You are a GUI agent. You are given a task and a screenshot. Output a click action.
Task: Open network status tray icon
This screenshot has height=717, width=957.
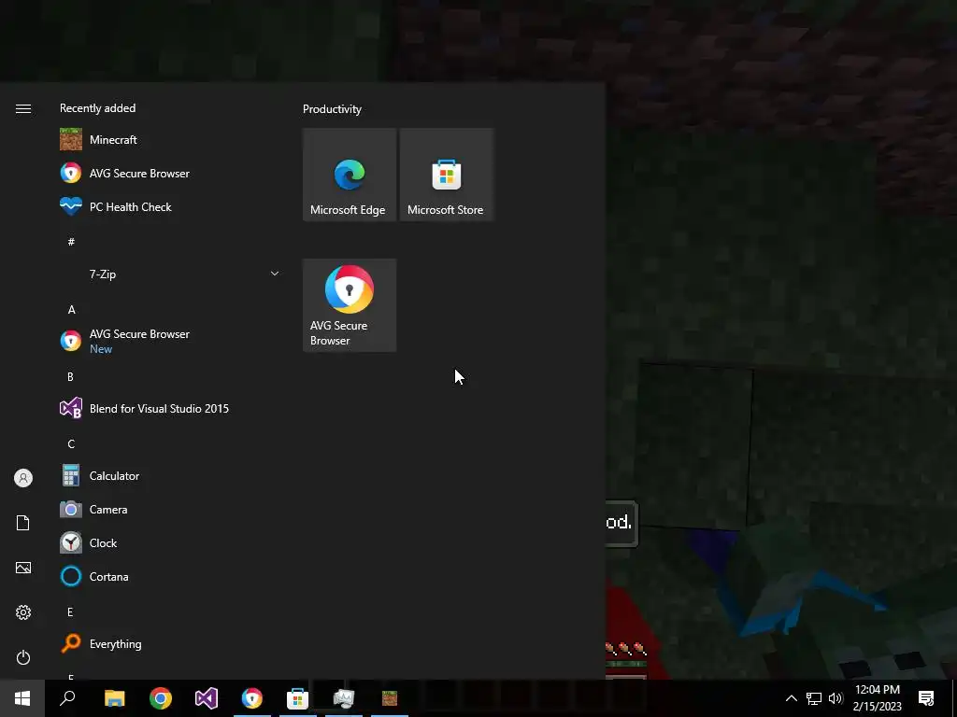tap(814, 698)
